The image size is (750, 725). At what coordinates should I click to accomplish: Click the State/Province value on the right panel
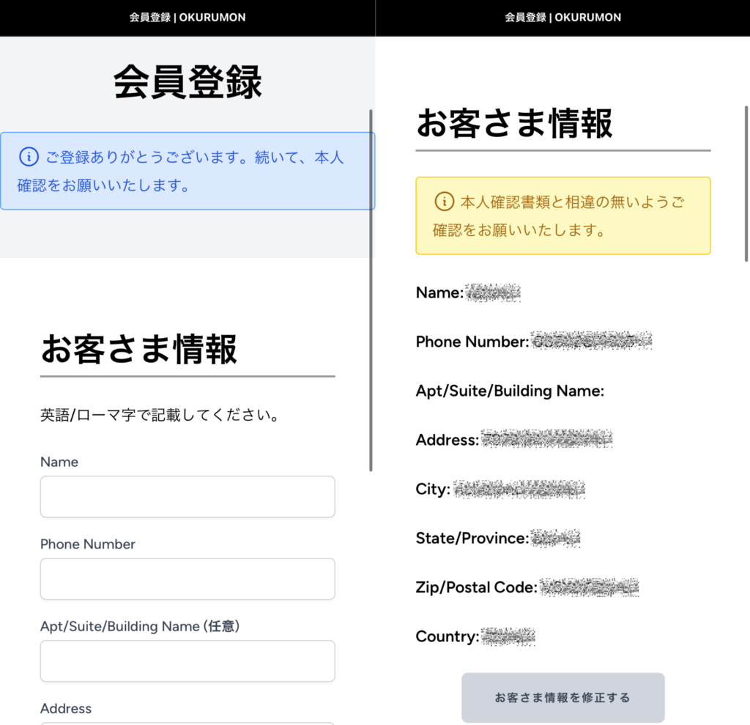pyautogui.click(x=554, y=537)
